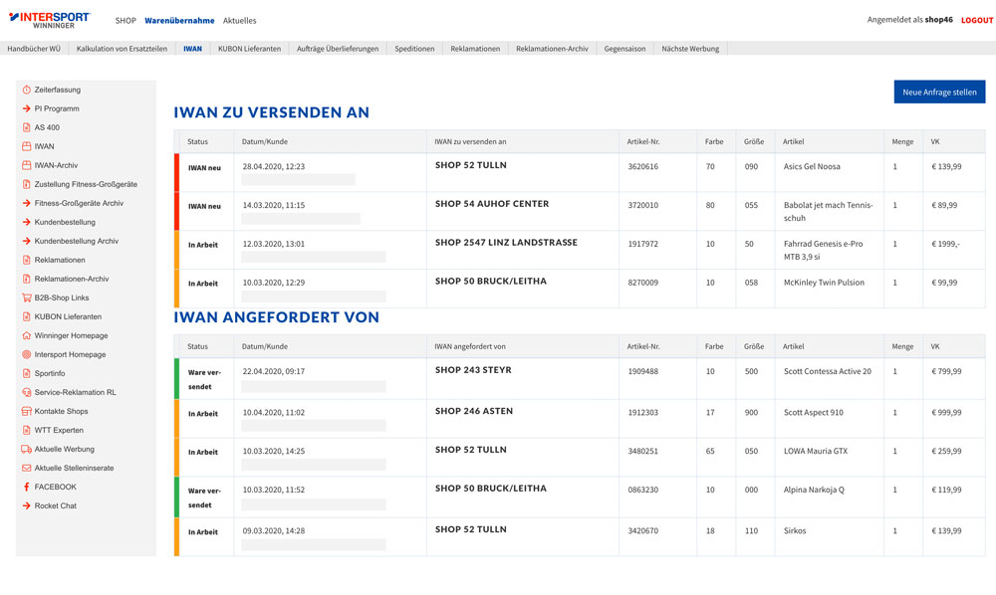Click the IWAN neu status for 28.04.2020

pos(204,168)
